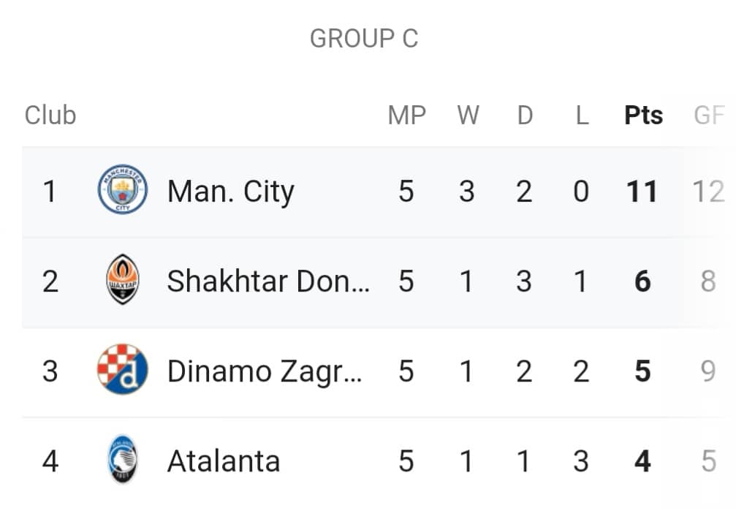
Task: Select the MP column header
Action: coord(407,115)
